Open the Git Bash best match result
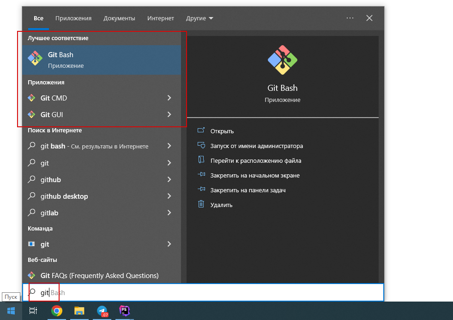Viewport: 453px width, 320px height. click(102, 60)
